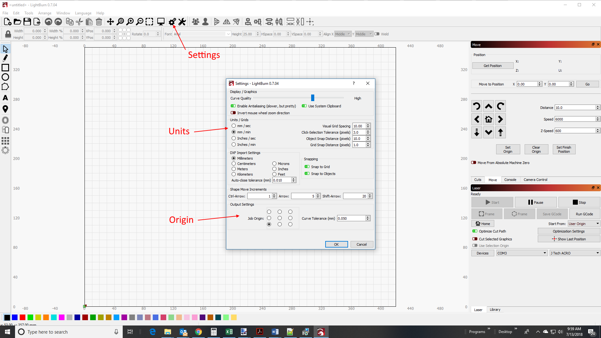
Task: Click the Auto-close tolerance input field
Action: (282, 180)
